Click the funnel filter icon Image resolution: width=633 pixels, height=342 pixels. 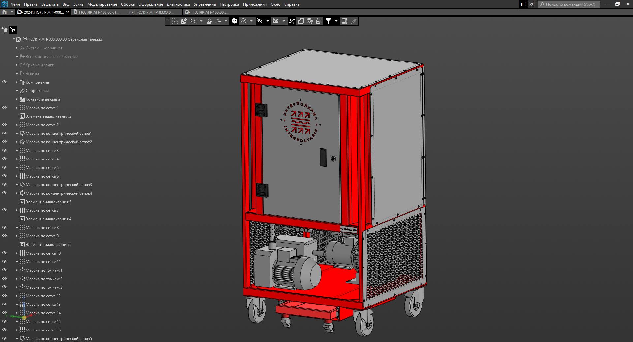coord(328,21)
